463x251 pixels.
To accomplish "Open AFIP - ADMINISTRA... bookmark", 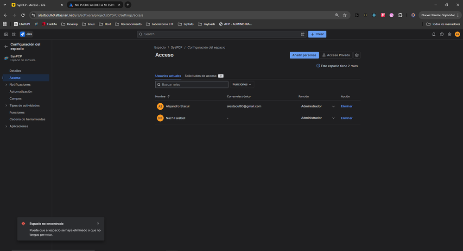I will pyautogui.click(x=235, y=24).
